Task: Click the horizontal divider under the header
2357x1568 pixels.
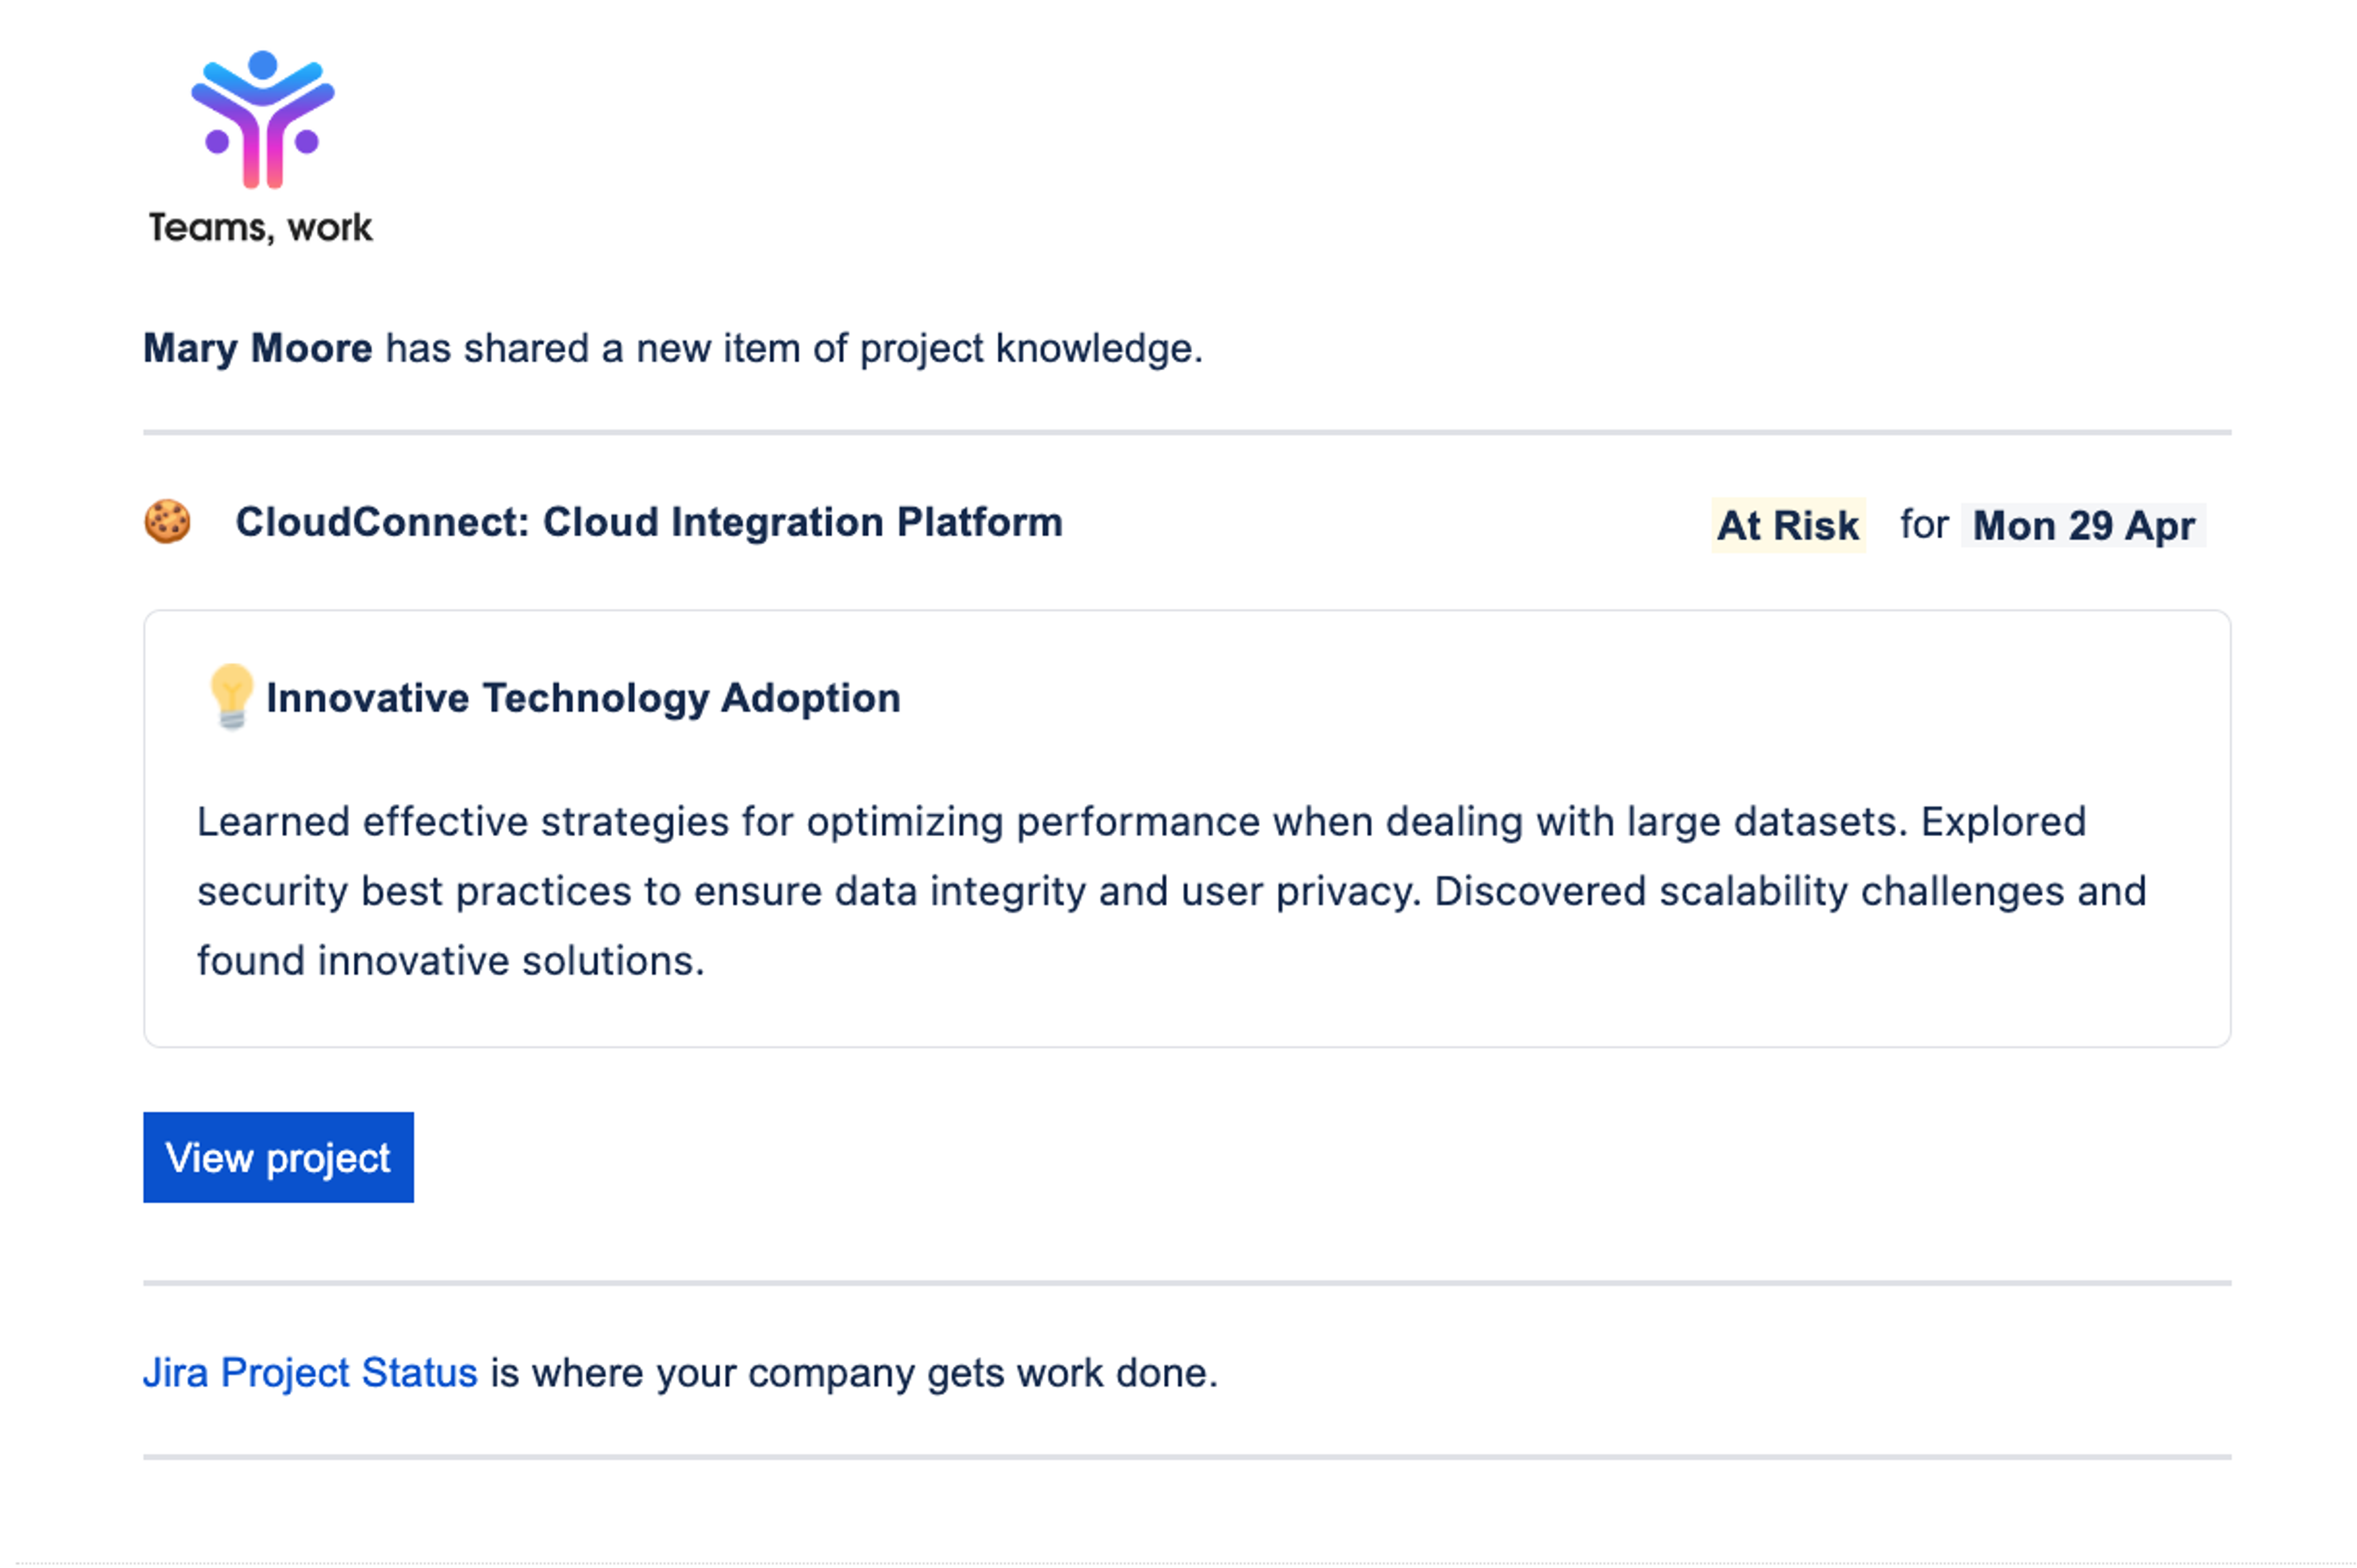Action: point(1187,433)
